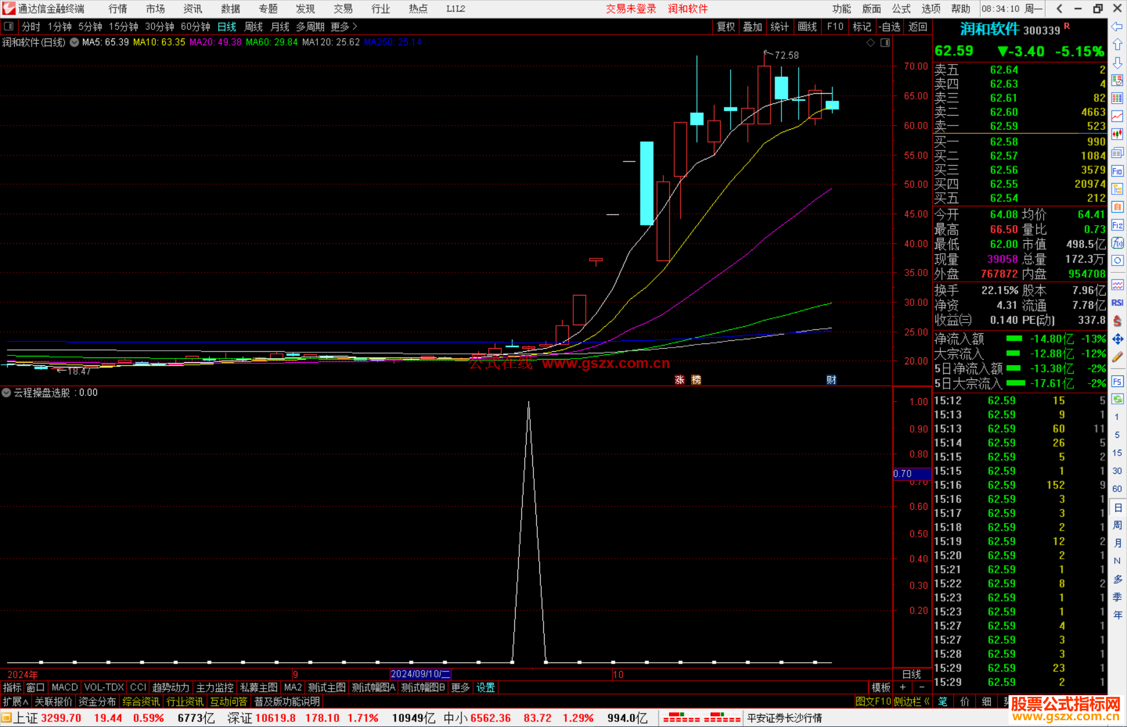Click the plus zoom button beside 模板
The height and width of the screenshot is (727, 1127).
click(x=903, y=687)
